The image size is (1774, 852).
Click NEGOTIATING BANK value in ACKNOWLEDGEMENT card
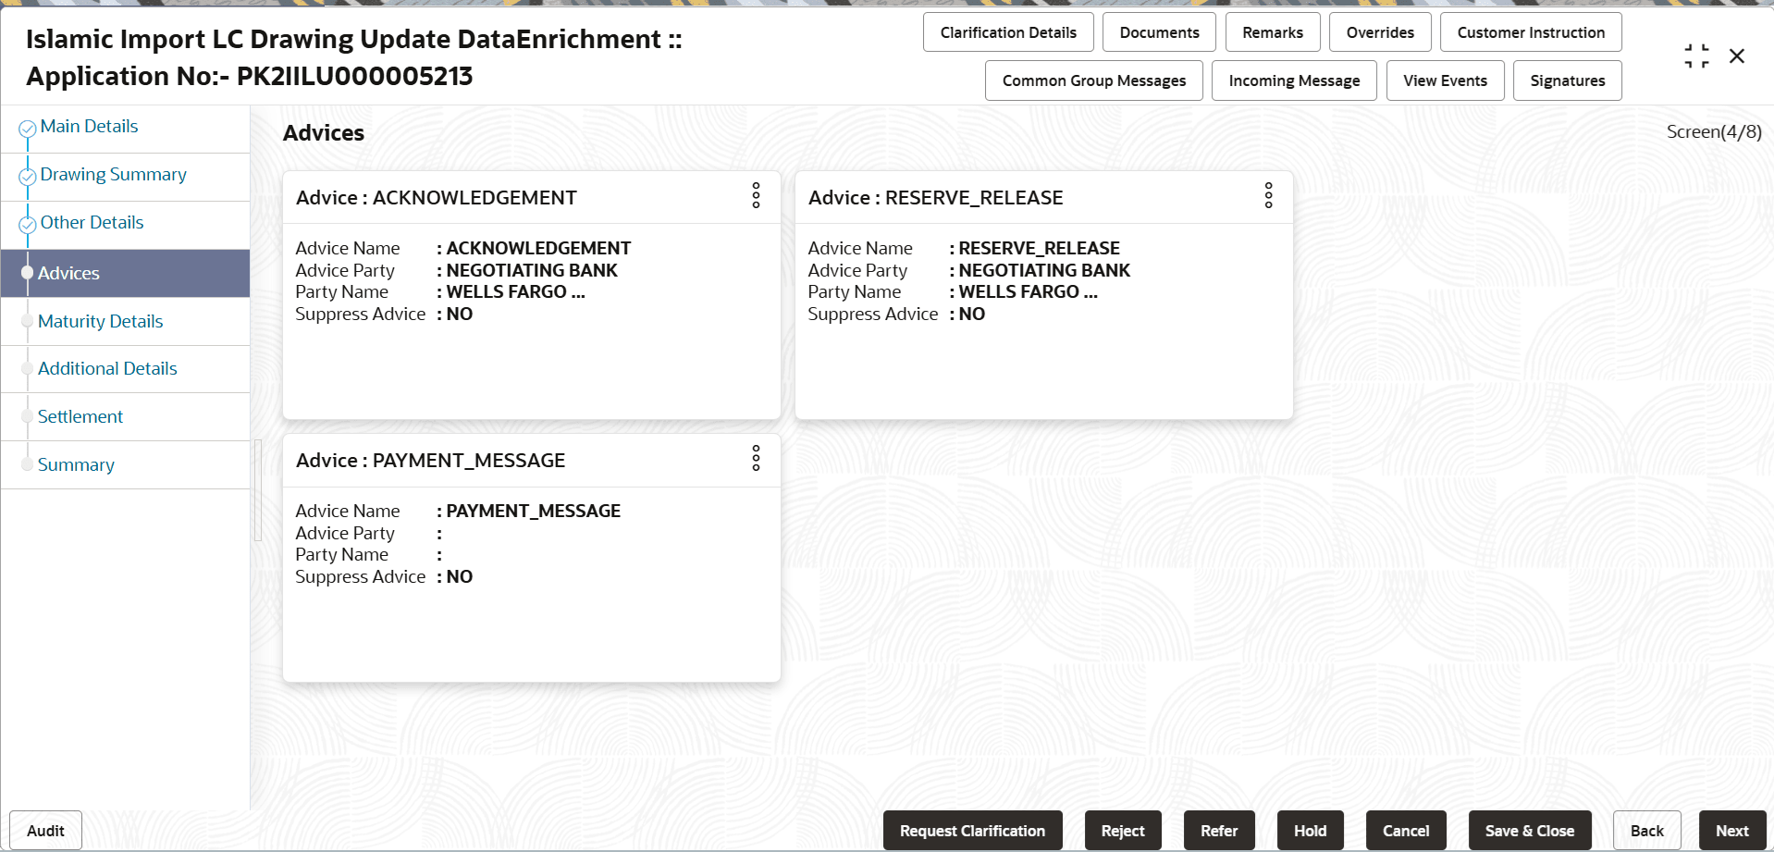(x=532, y=271)
